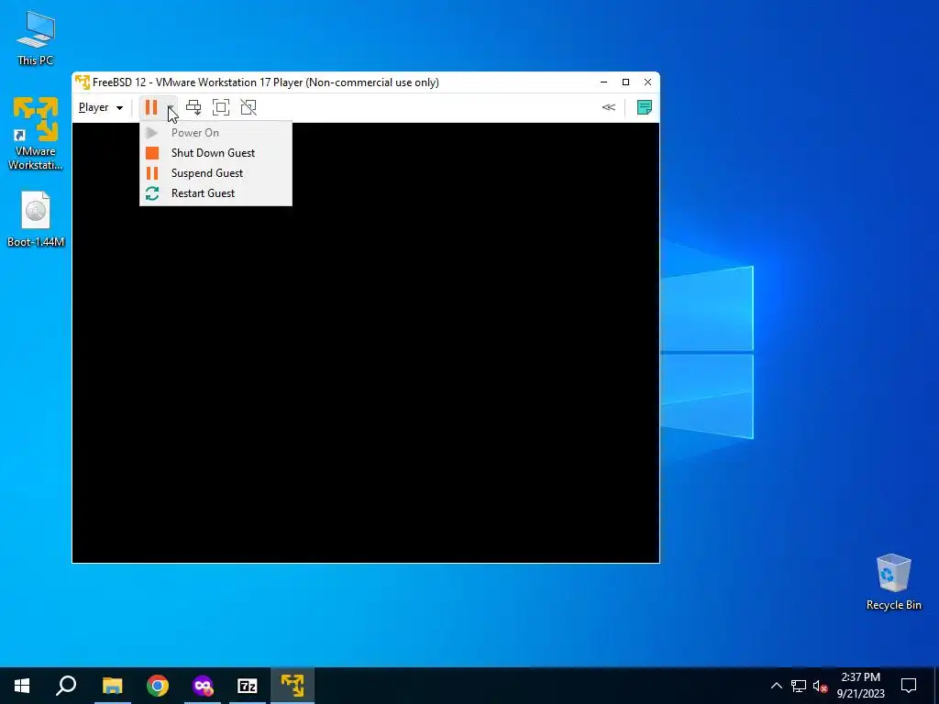Select This PC desktop icon
The width and height of the screenshot is (939, 704).
point(36,38)
